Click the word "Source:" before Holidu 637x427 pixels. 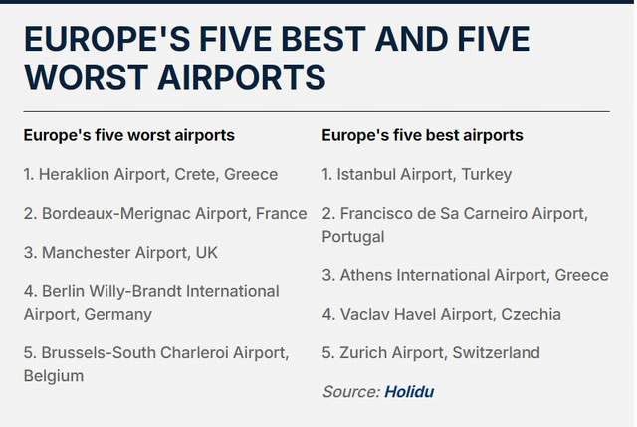pos(351,392)
